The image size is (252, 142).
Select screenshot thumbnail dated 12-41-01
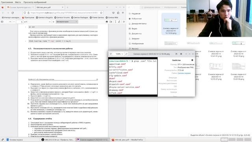point(216,49)
